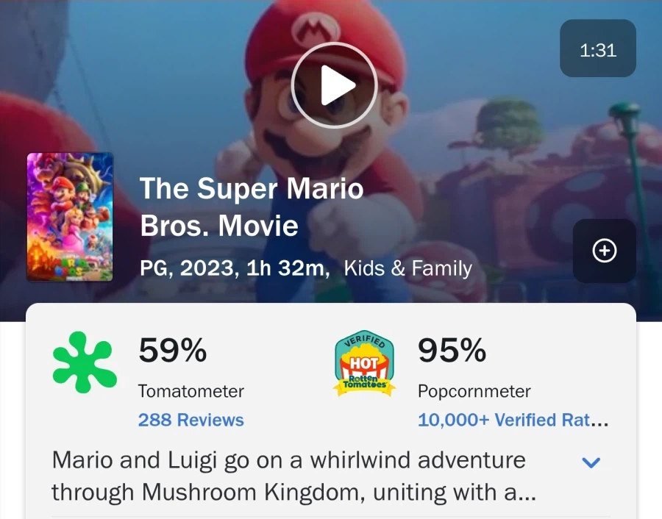
Task: Open the movie poster thumbnail
Action: (70, 217)
